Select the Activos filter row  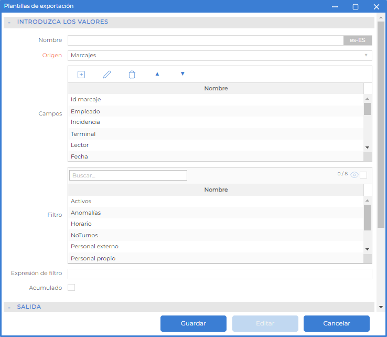click(216, 202)
